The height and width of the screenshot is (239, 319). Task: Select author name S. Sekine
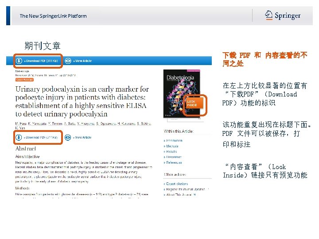pos(144,123)
